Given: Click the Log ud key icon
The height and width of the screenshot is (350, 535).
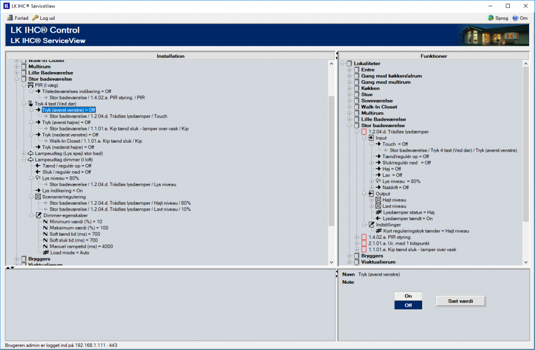Looking at the screenshot, I should pyautogui.click(x=35, y=18).
